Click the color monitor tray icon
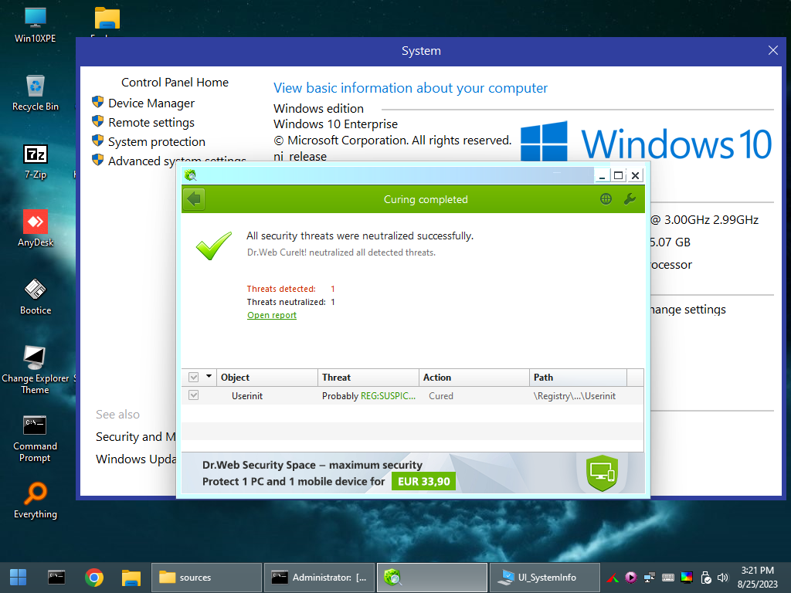Image resolution: width=791 pixels, height=593 pixels. pyautogui.click(x=687, y=578)
